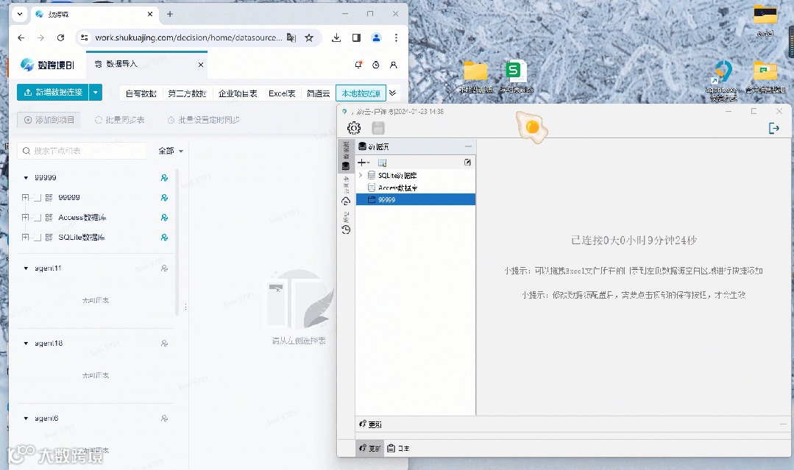Click the edit icon in the 数据源 panel
794x470 pixels.
[468, 162]
